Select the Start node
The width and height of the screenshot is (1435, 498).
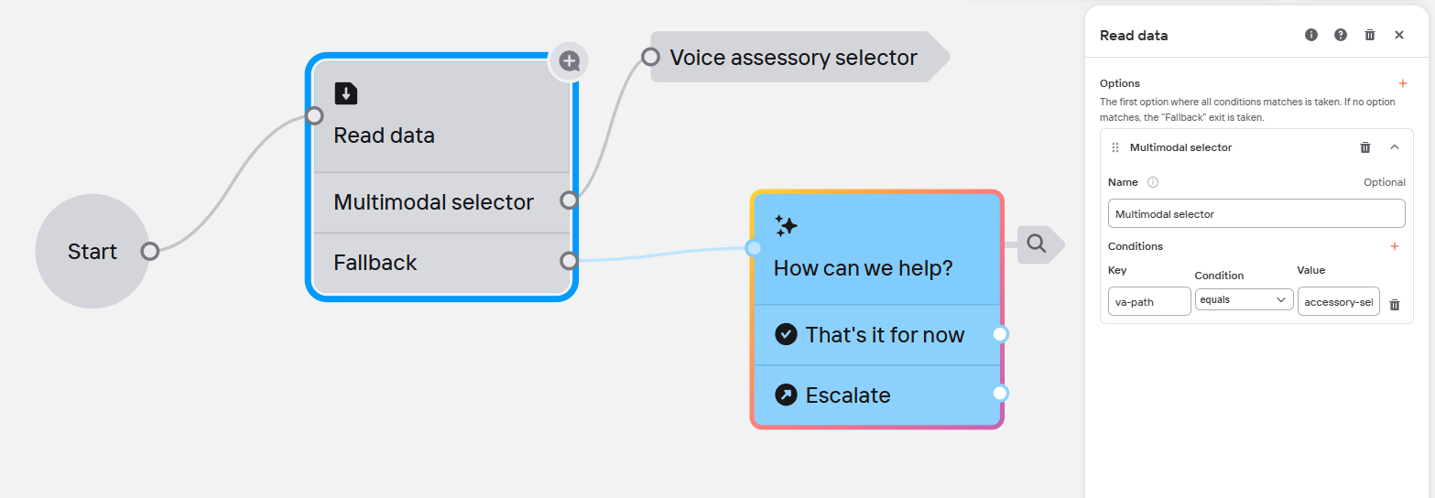(x=92, y=252)
